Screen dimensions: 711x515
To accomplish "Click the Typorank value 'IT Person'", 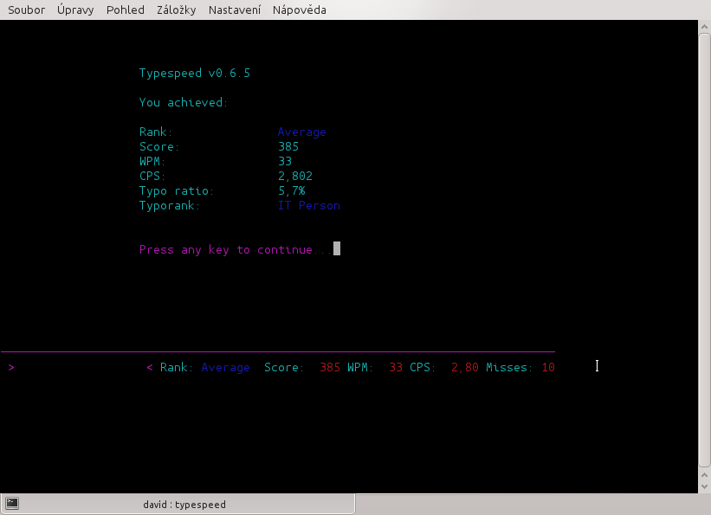I will coord(309,205).
